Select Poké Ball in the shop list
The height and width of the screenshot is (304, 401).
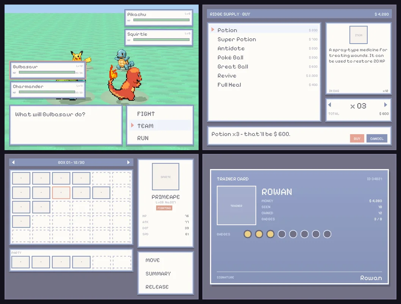(x=264, y=58)
